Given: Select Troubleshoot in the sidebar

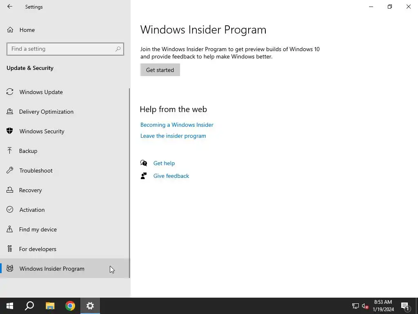Looking at the screenshot, I should pos(64,170).
